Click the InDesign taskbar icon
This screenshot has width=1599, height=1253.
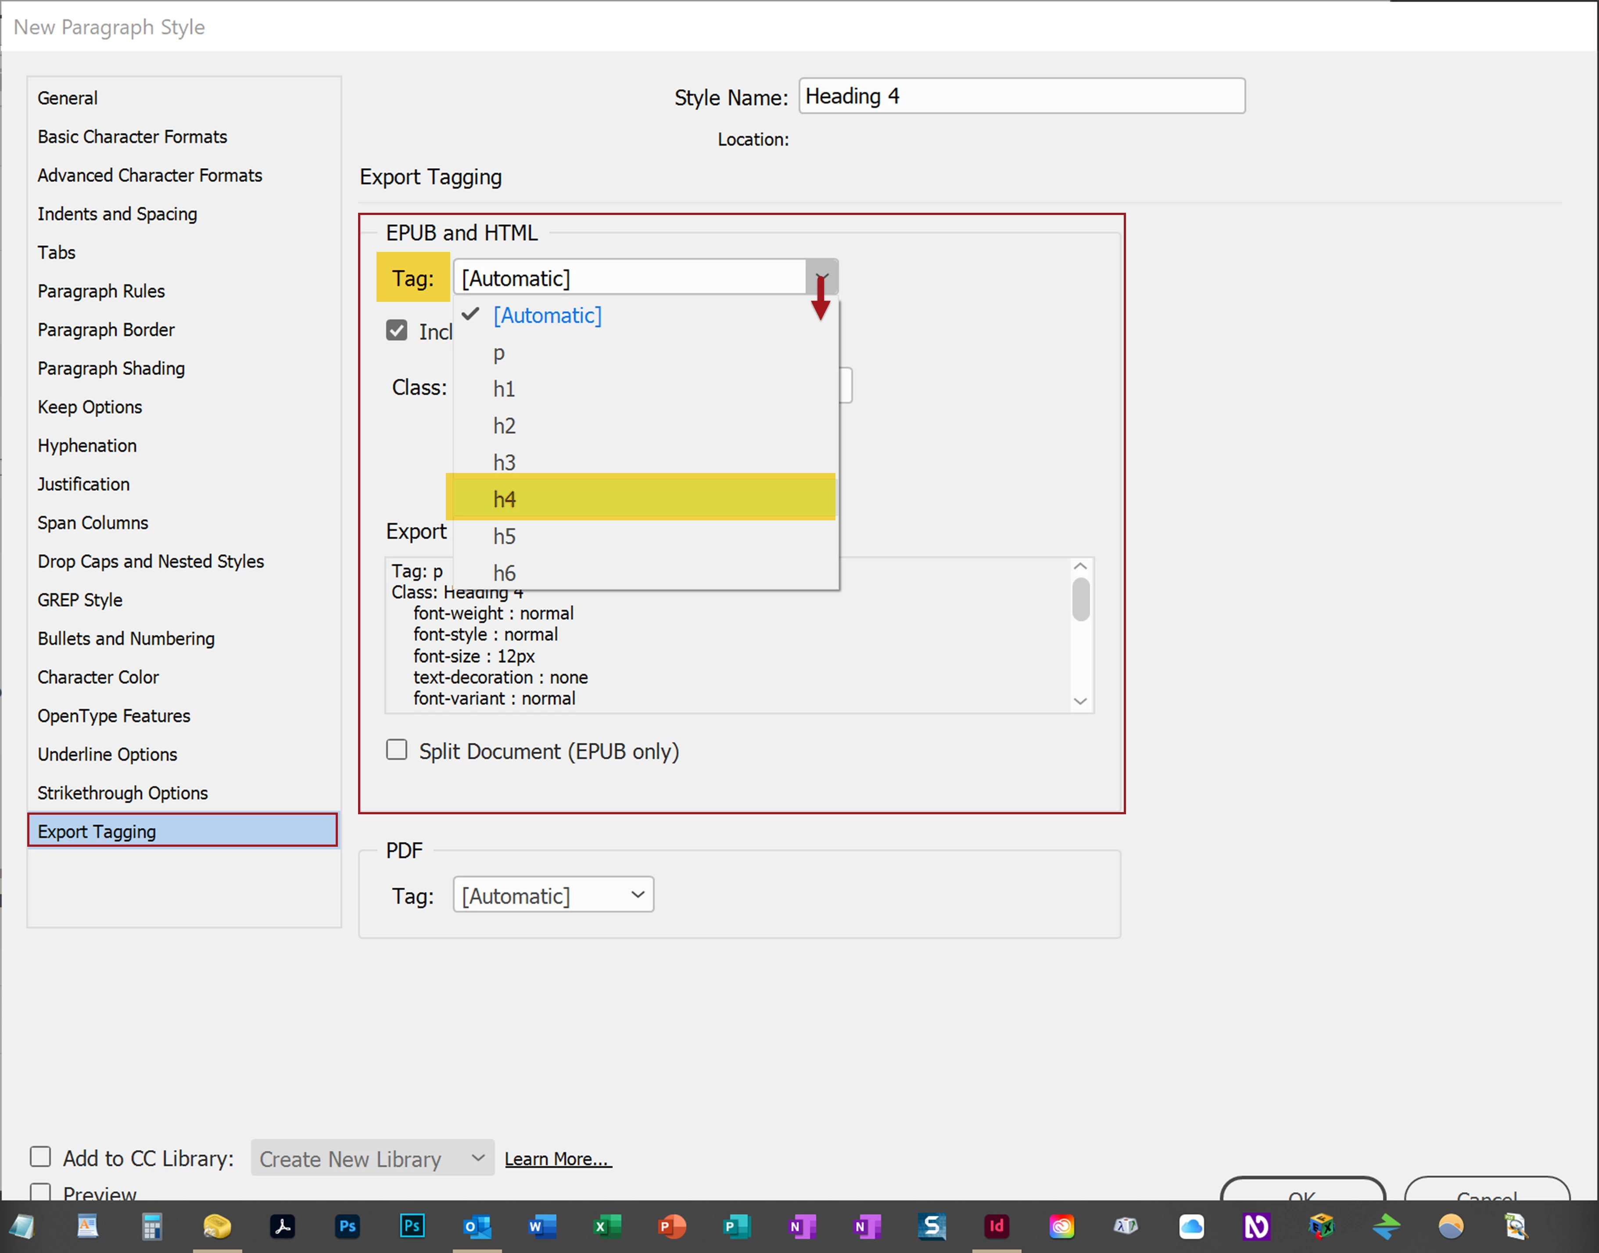pyautogui.click(x=996, y=1226)
